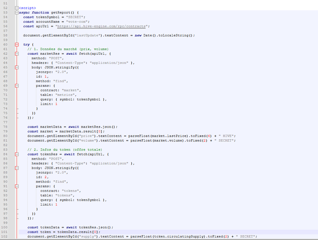Screen dimensions: 318x240
Task: Click the "supply" element id string
Action: coord(88,237)
